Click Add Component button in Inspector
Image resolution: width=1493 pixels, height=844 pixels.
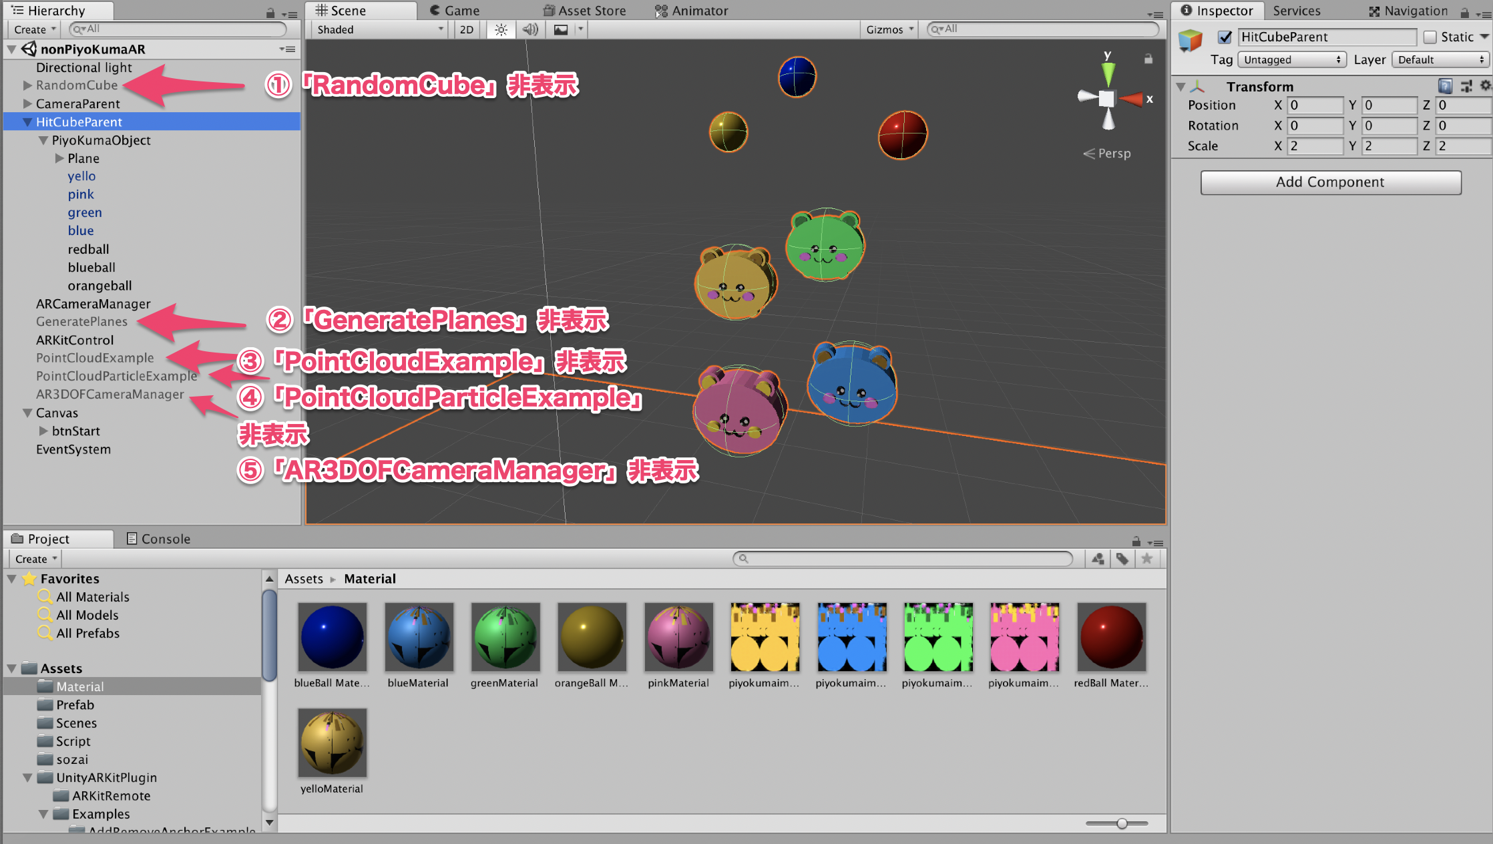pyautogui.click(x=1330, y=182)
